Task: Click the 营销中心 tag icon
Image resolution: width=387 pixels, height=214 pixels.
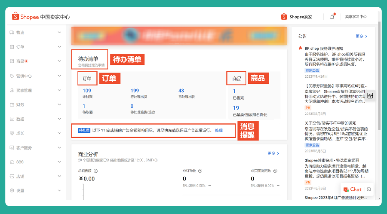Action: [x=12, y=76]
